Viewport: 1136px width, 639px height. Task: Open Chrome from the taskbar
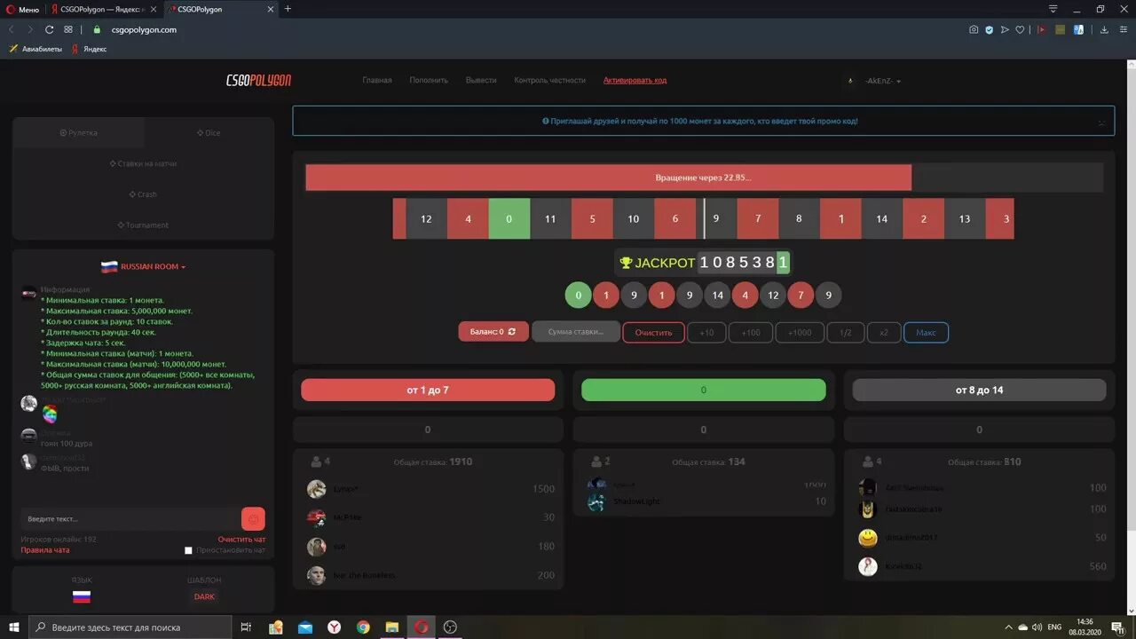coord(363,627)
